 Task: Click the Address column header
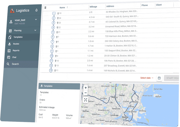coord(110,6)
